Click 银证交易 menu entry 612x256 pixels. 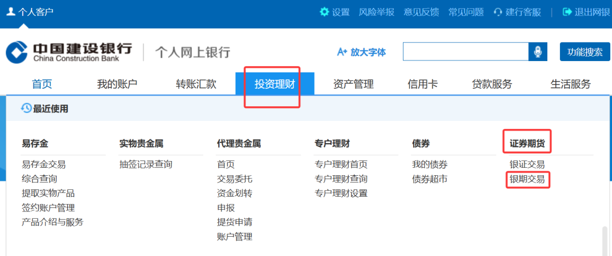click(528, 164)
